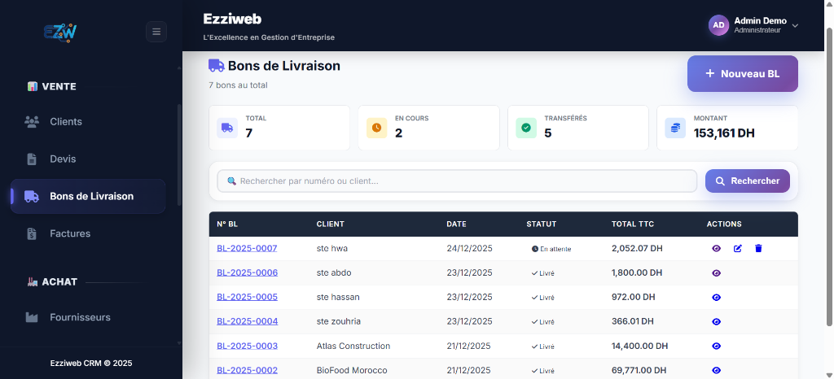834x379 pixels.
Task: View BioFood Morocco delivery with eye icon
Action: tap(717, 371)
